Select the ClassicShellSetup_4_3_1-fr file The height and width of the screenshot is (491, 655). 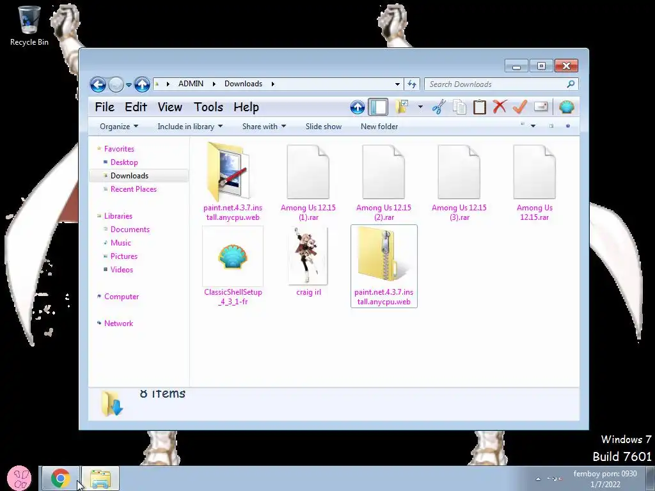233,267
